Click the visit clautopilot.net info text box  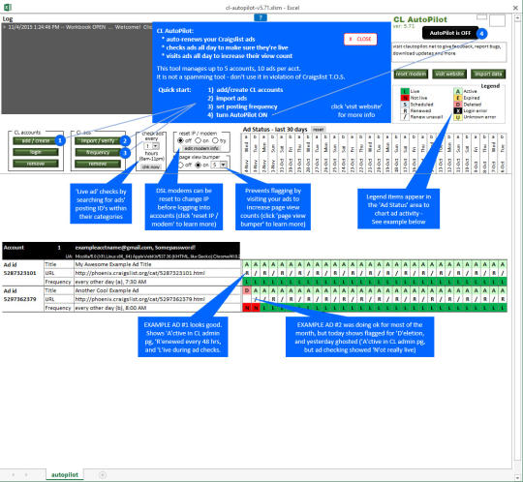point(449,51)
